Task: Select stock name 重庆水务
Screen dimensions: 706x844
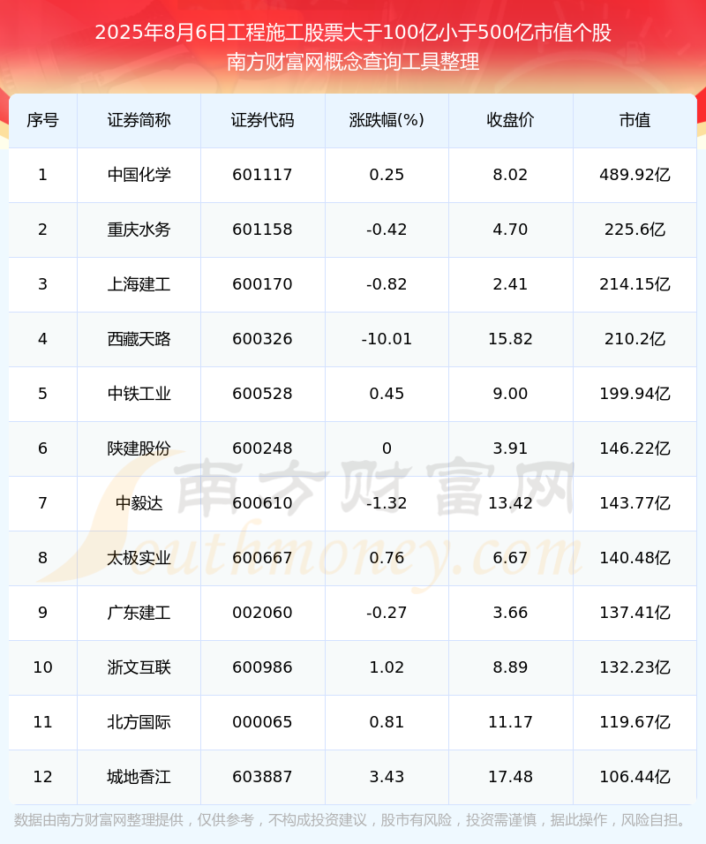Action: [x=139, y=230]
